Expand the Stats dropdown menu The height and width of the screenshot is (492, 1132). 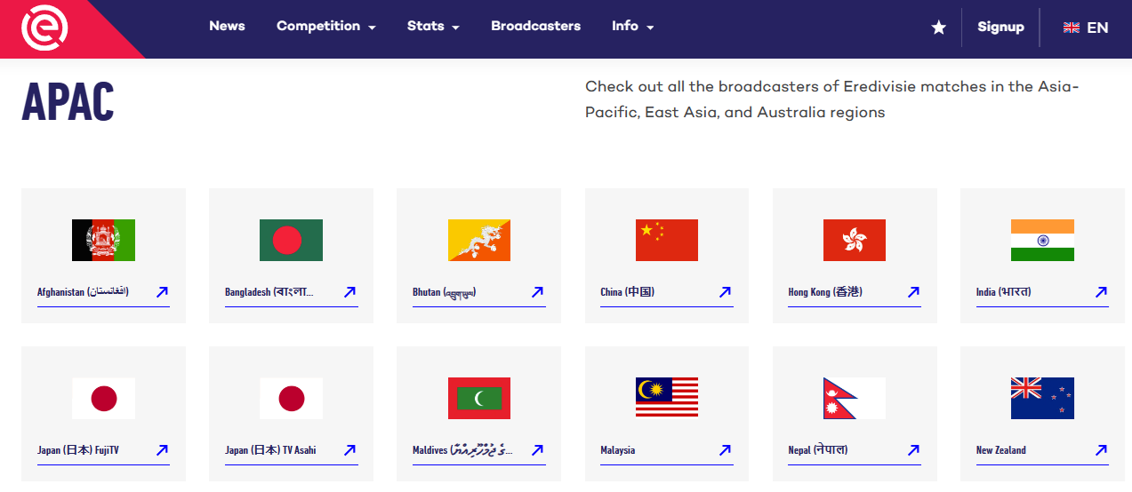click(433, 27)
